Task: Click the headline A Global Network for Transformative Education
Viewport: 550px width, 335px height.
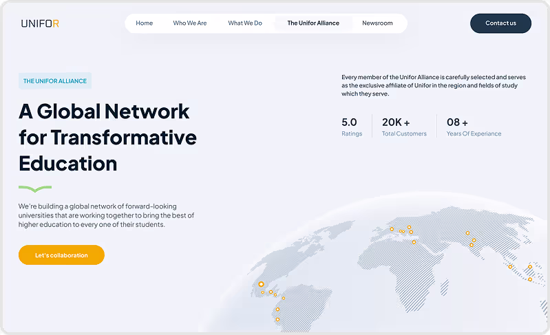Action: [107, 138]
